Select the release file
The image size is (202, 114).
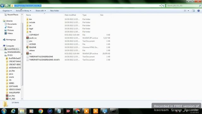tap(32, 50)
